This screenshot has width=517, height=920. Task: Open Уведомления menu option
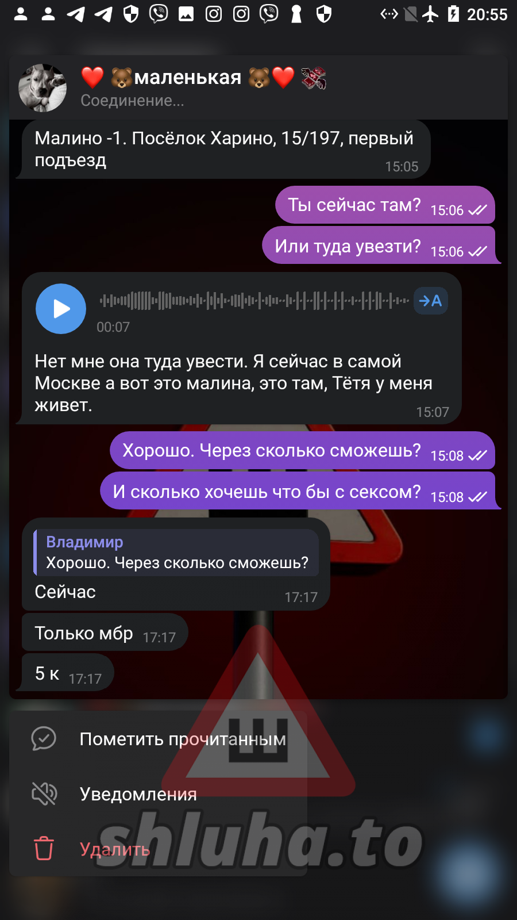click(x=158, y=794)
